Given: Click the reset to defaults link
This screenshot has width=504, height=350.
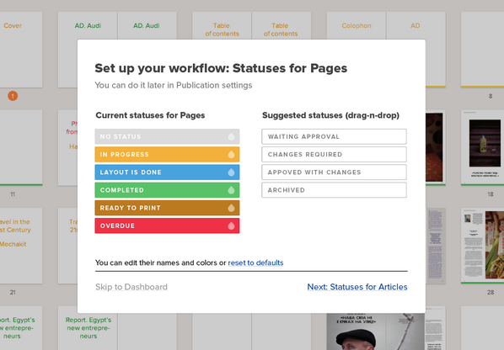Looking at the screenshot, I should 255,262.
